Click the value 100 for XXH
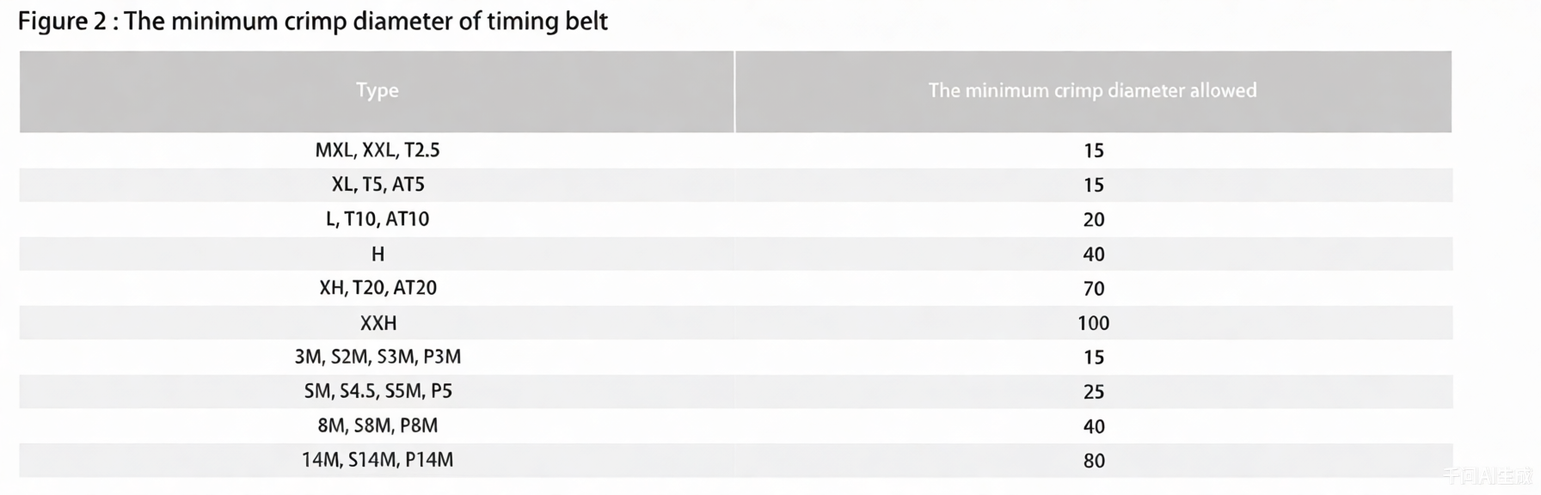This screenshot has width=1541, height=495. 1093,323
